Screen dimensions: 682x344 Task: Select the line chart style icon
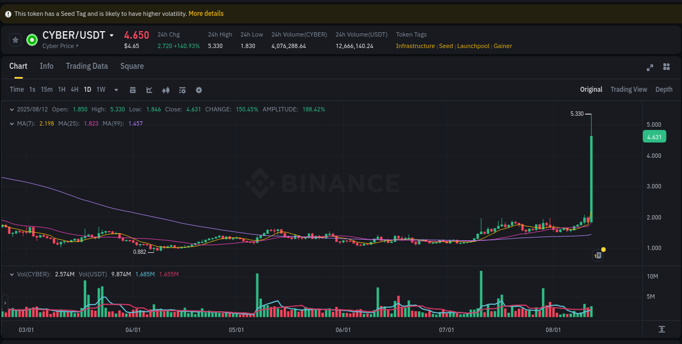coord(149,90)
